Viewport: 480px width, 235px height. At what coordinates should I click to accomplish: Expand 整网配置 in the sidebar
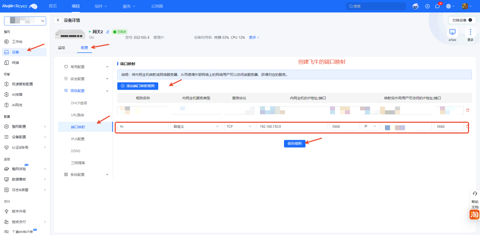(x=24, y=126)
